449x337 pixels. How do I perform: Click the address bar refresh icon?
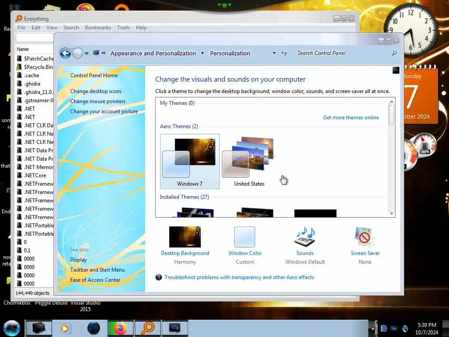[284, 53]
